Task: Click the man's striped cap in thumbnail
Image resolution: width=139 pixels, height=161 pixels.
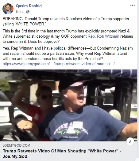Action: pos(74,84)
